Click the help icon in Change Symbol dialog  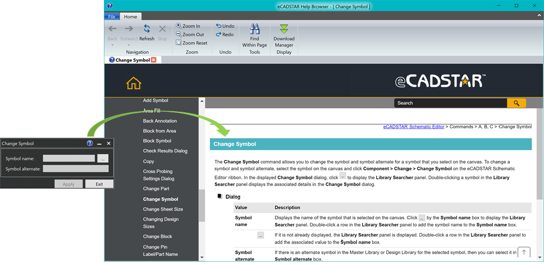tap(90, 143)
